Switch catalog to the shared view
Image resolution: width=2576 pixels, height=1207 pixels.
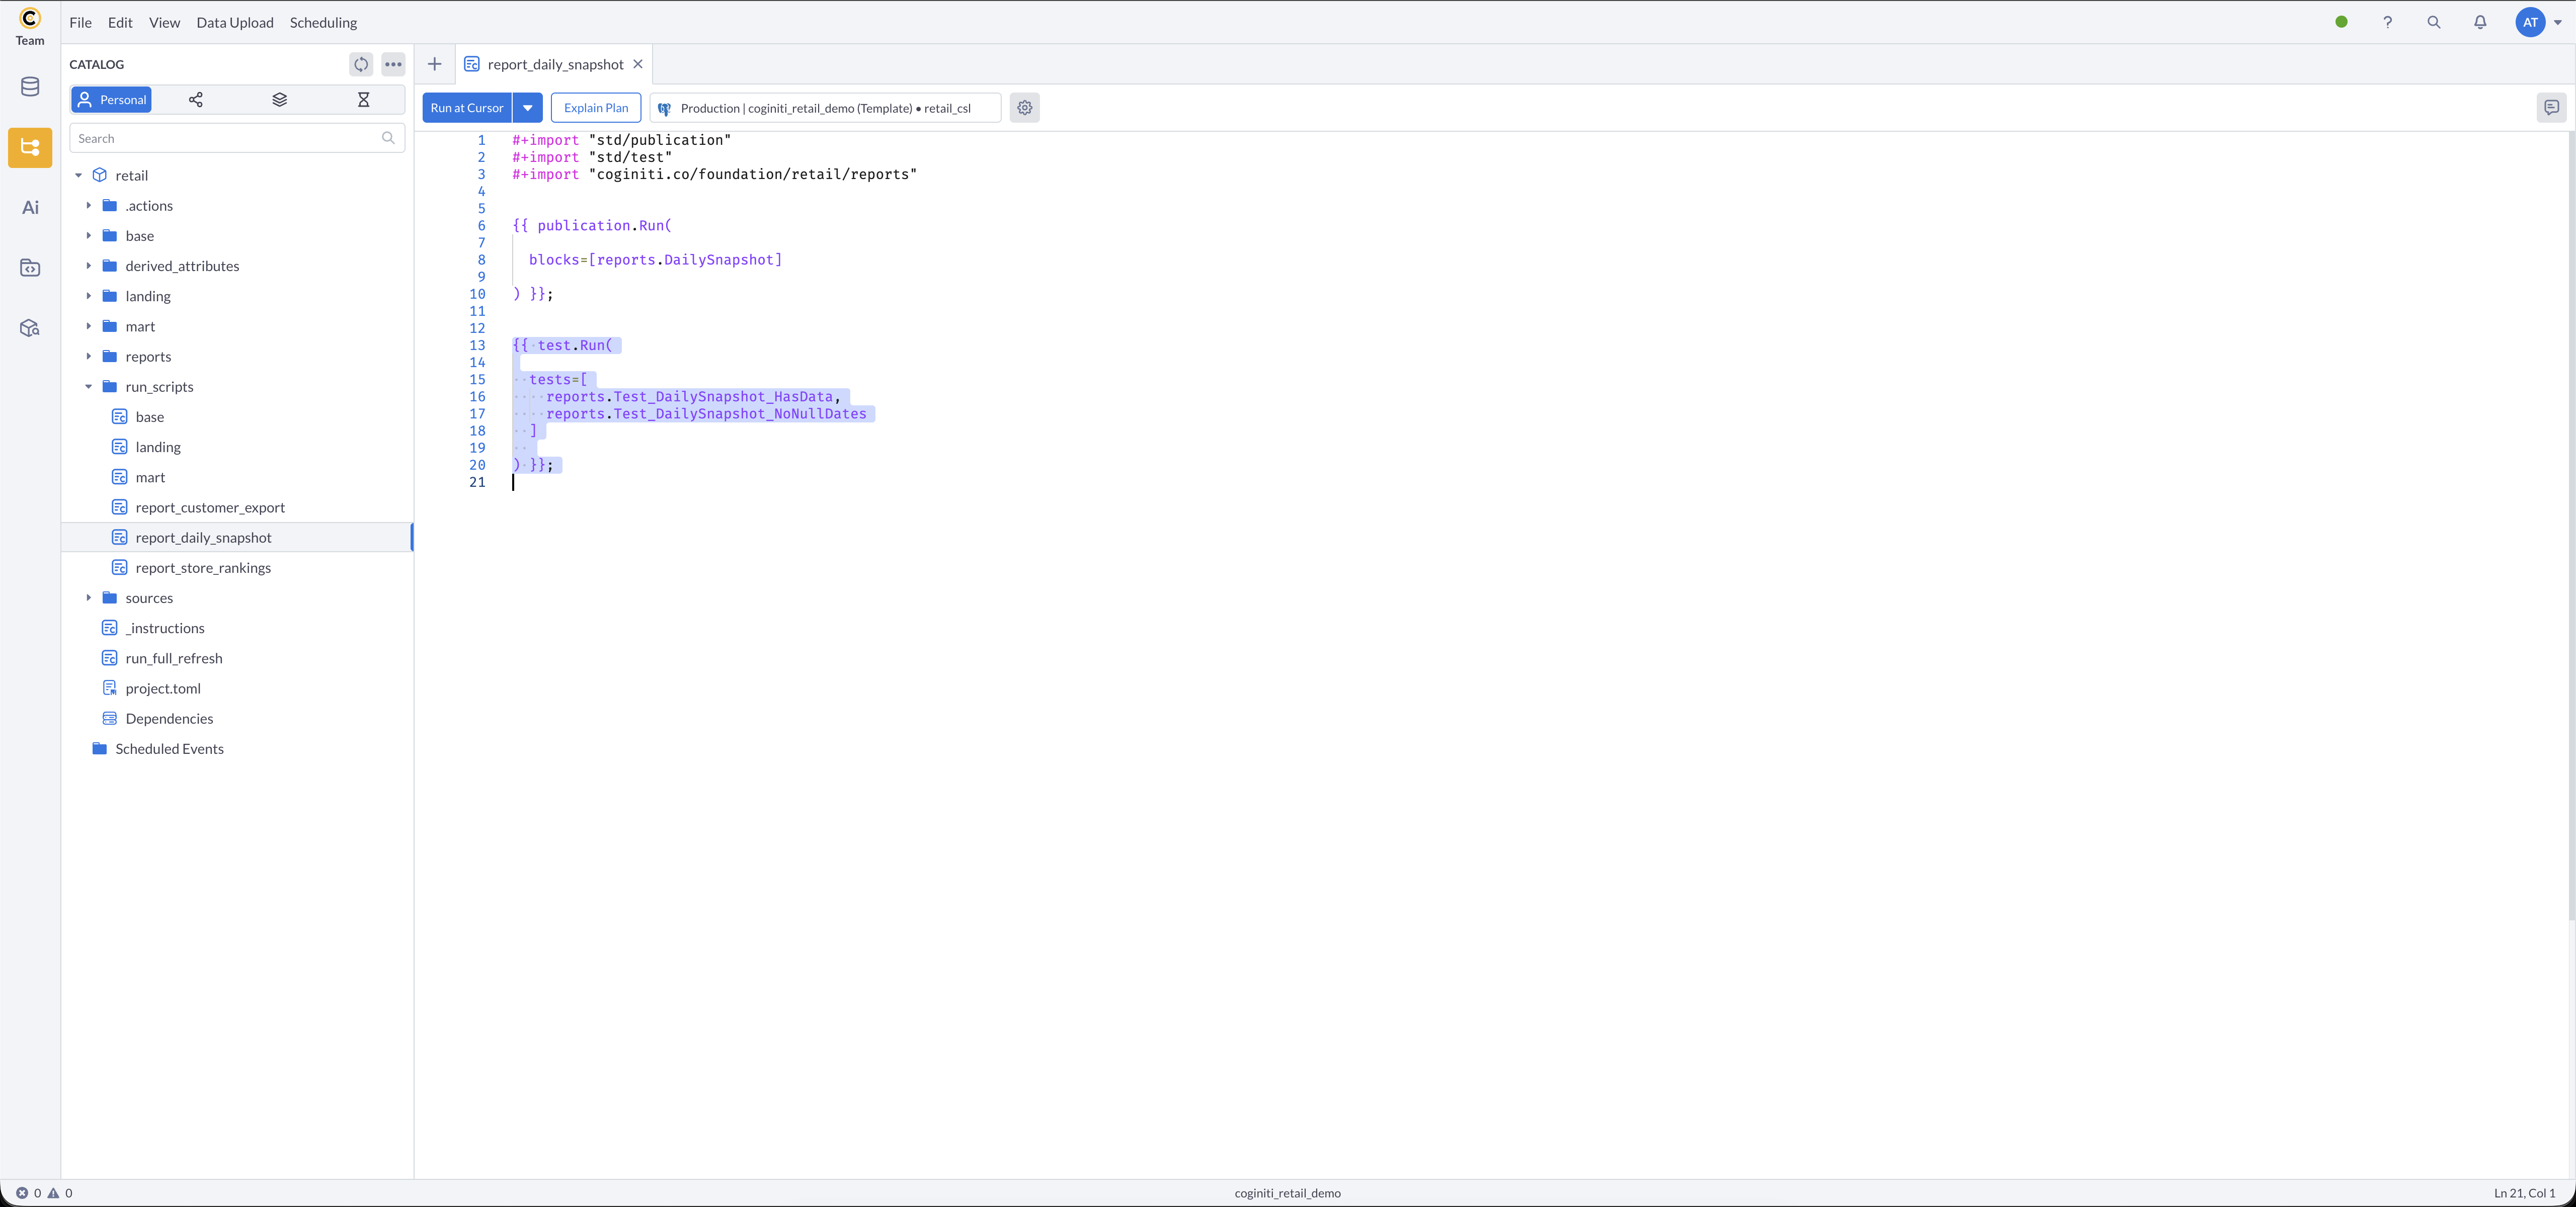pyautogui.click(x=196, y=100)
